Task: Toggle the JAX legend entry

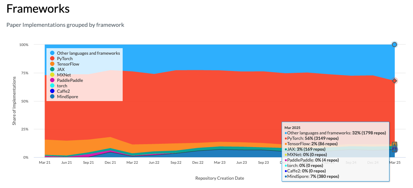Action: click(57, 70)
